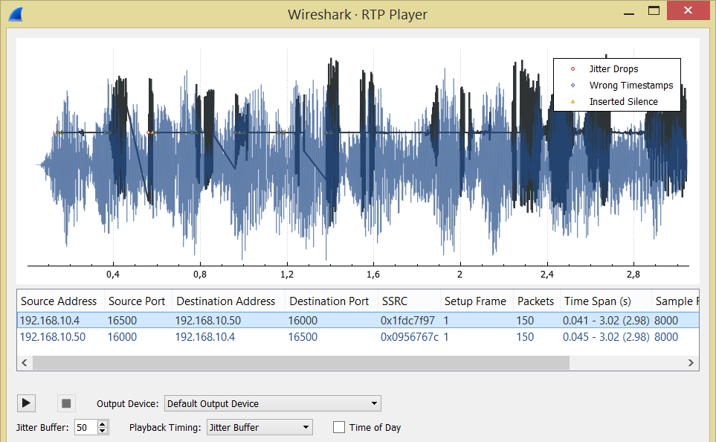716x442 pixels.
Task: Click source port cell 16000
Action: [x=122, y=337]
